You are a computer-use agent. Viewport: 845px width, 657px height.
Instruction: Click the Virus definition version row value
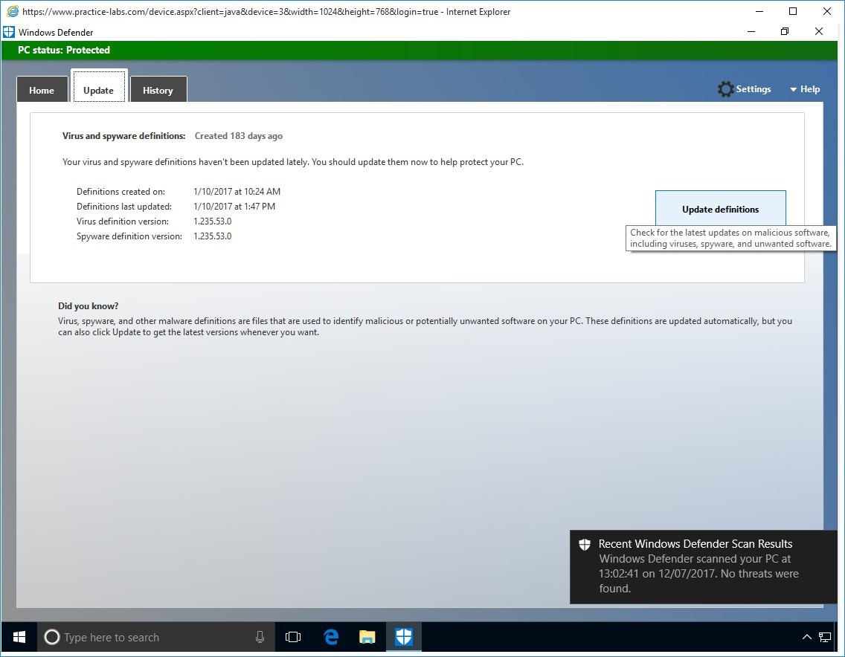212,221
